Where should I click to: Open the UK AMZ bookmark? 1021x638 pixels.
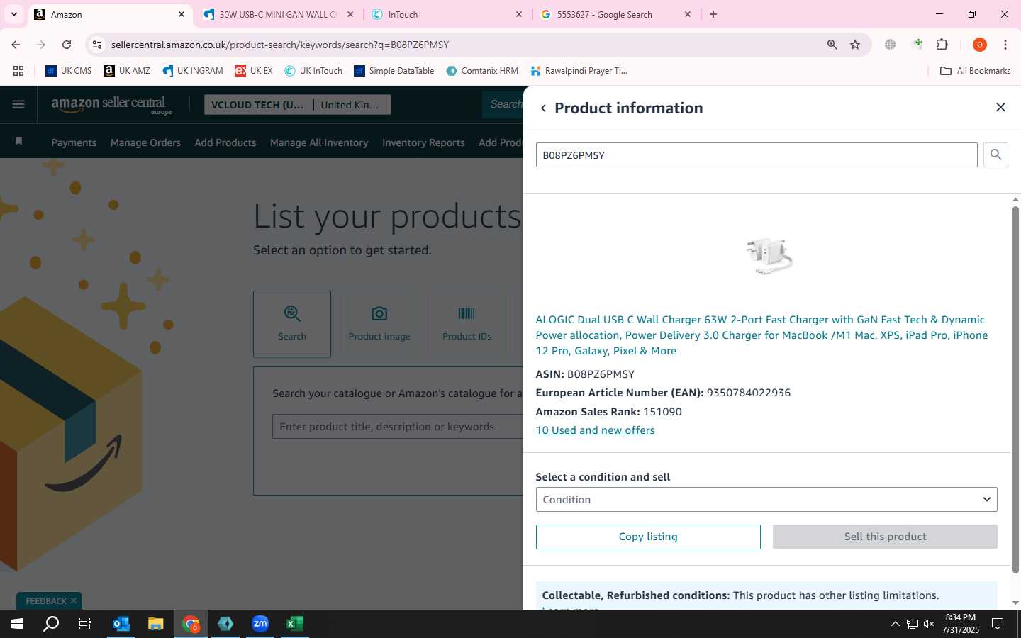127,71
